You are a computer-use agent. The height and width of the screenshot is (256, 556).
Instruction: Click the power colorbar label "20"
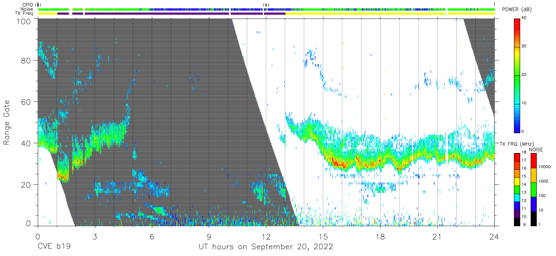click(x=525, y=74)
